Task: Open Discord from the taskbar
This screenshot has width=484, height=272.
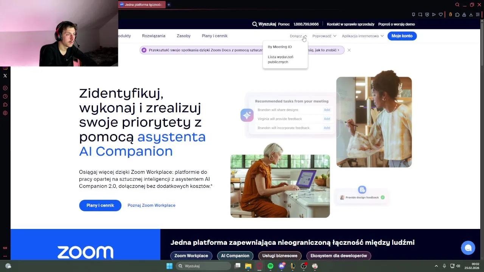Action: (x=281, y=266)
